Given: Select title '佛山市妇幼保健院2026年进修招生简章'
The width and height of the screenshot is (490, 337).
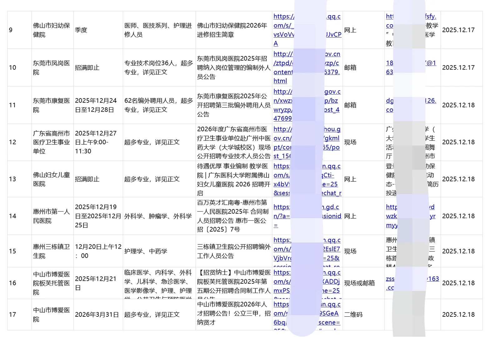Looking at the screenshot, I should 234,30.
